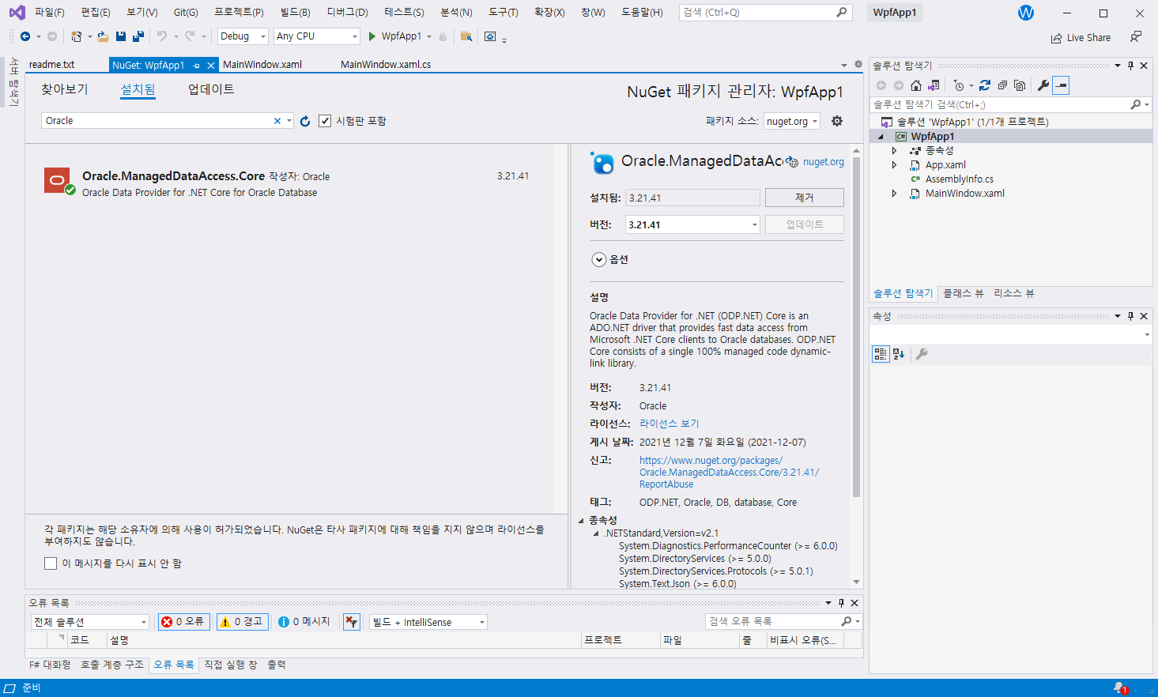Collapse all items in Solution Explorer
Viewport: 1158px width, 697px height.
tap(1002, 85)
